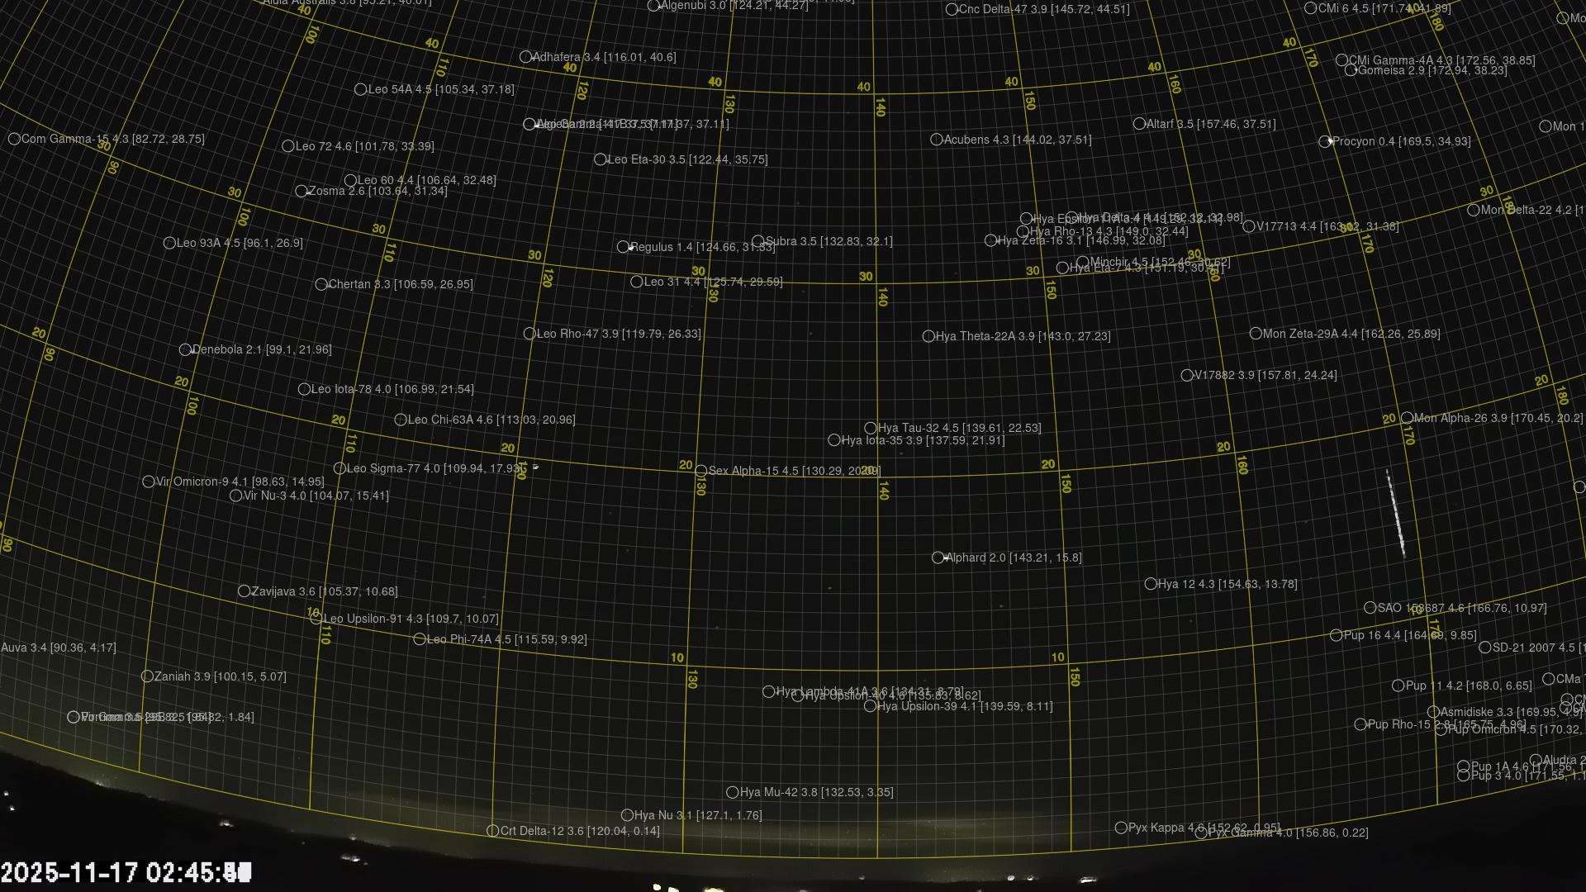Select the Gomeisa star marker

click(1351, 71)
